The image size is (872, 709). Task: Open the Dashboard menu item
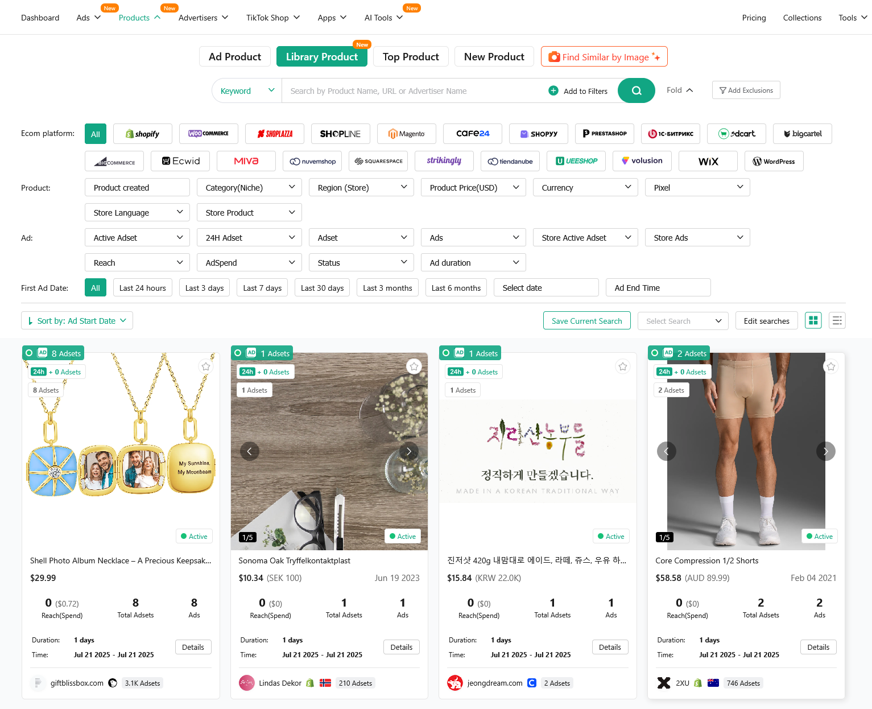tap(40, 18)
